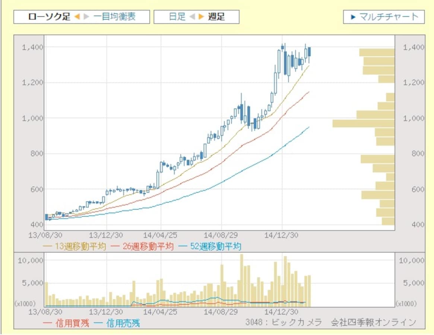Toggle the 信用買残 line display
The height and width of the screenshot is (335, 434).
[x=46, y=322]
